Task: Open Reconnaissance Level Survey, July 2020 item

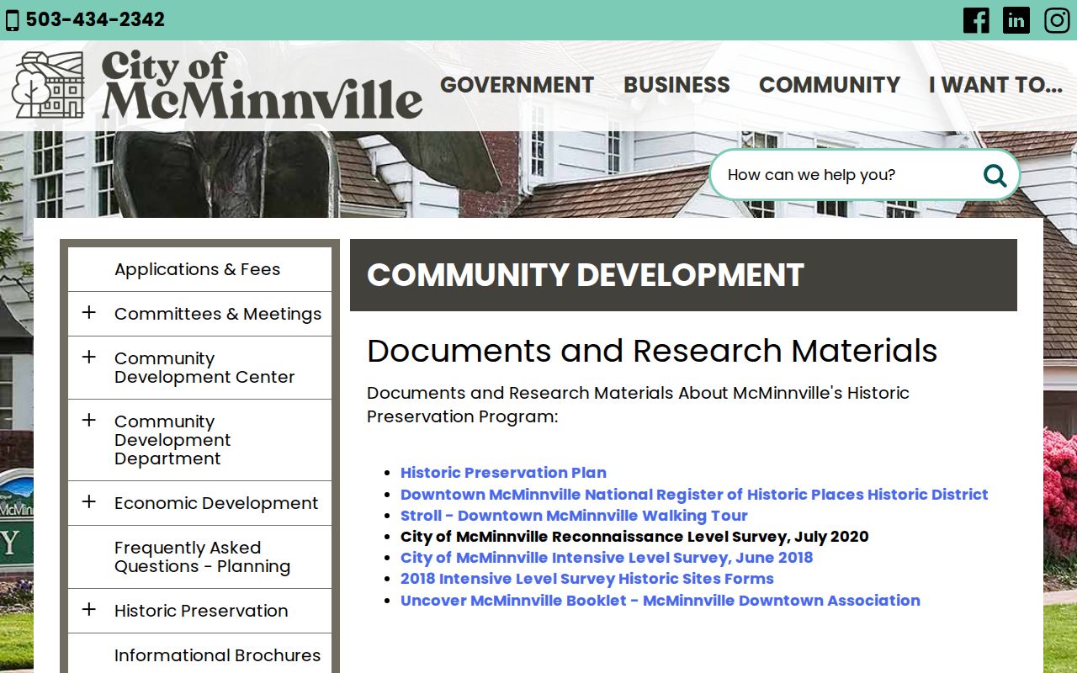Action: coord(634,537)
